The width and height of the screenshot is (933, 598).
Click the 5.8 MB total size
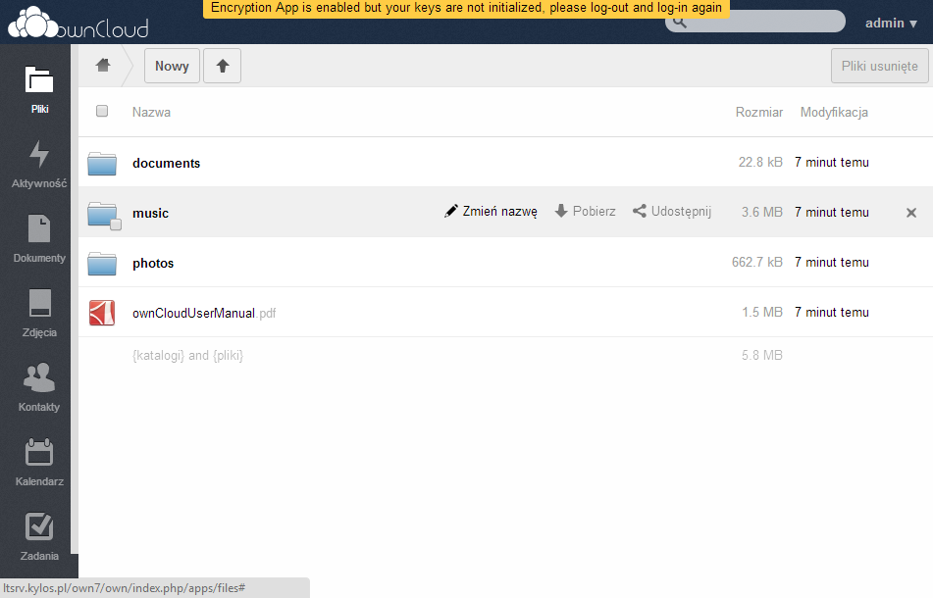coord(762,356)
